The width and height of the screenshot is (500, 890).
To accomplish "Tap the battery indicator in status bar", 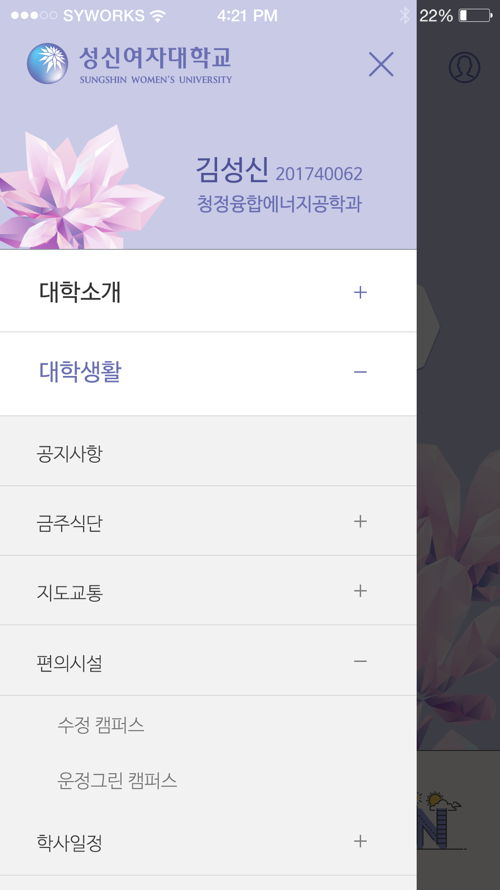I will [475, 16].
